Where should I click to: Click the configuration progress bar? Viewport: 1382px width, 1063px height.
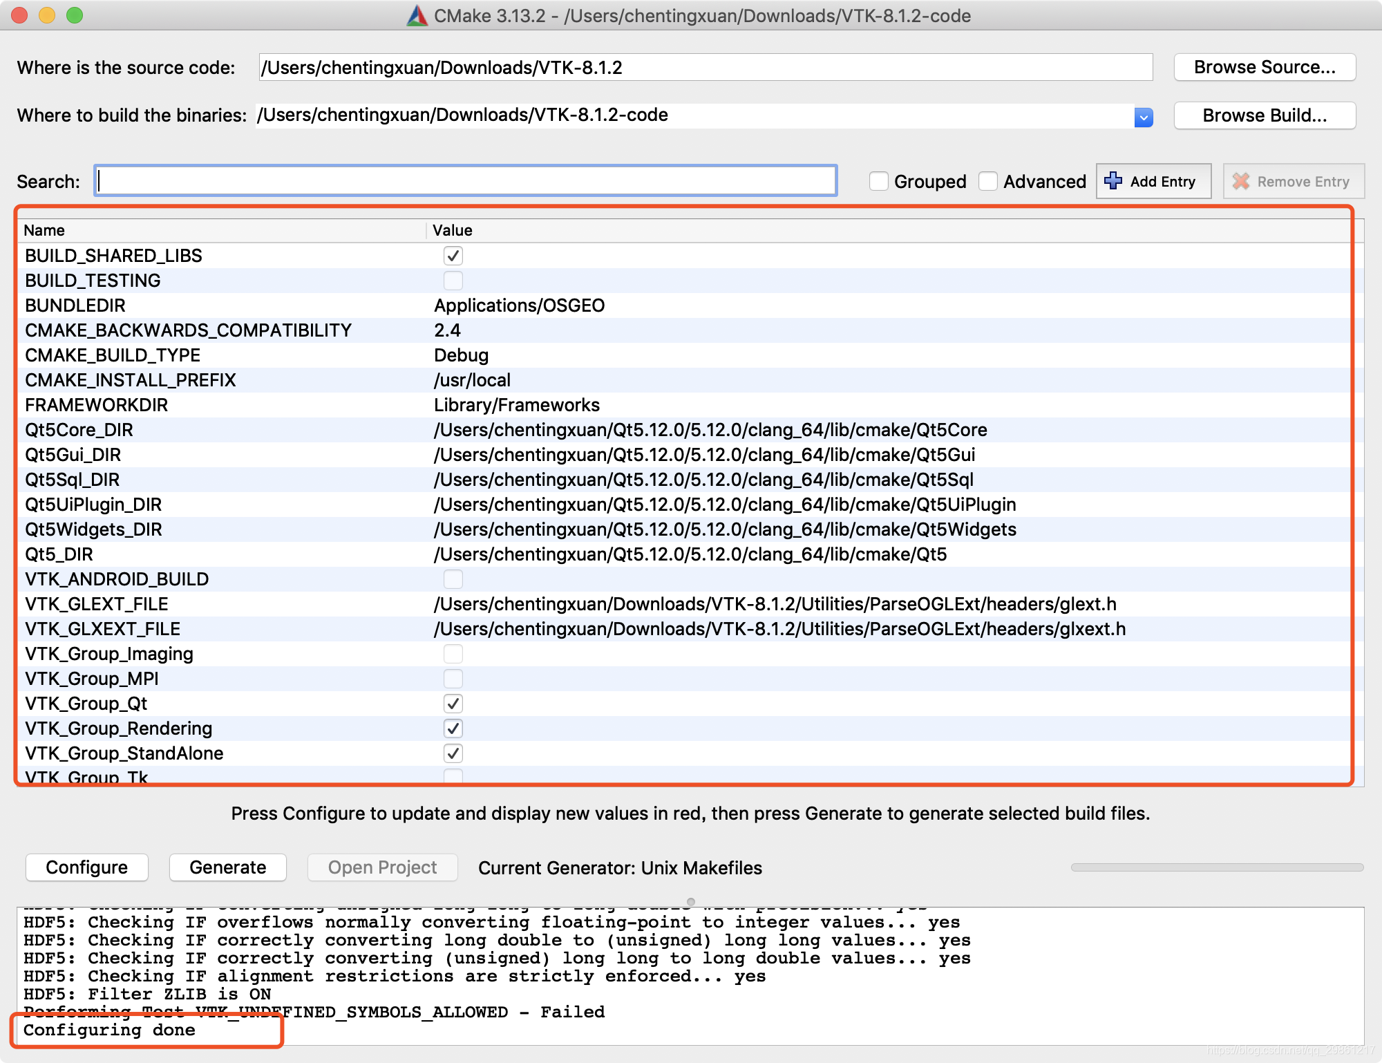[1216, 867]
